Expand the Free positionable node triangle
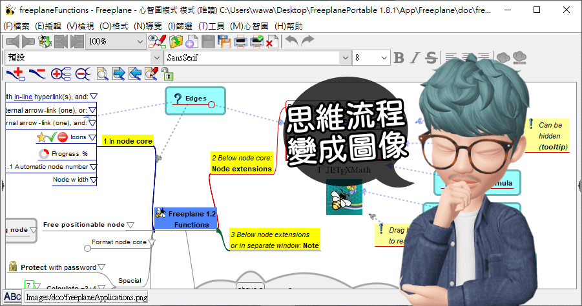Screen dimensions: 582x306 [x=130, y=225]
